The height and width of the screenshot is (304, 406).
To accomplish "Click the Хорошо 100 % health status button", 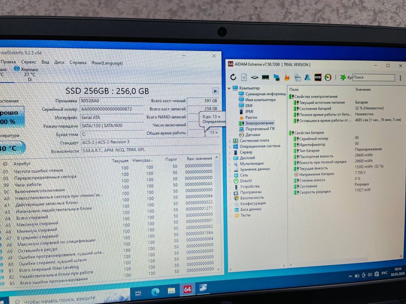I will click(12, 117).
